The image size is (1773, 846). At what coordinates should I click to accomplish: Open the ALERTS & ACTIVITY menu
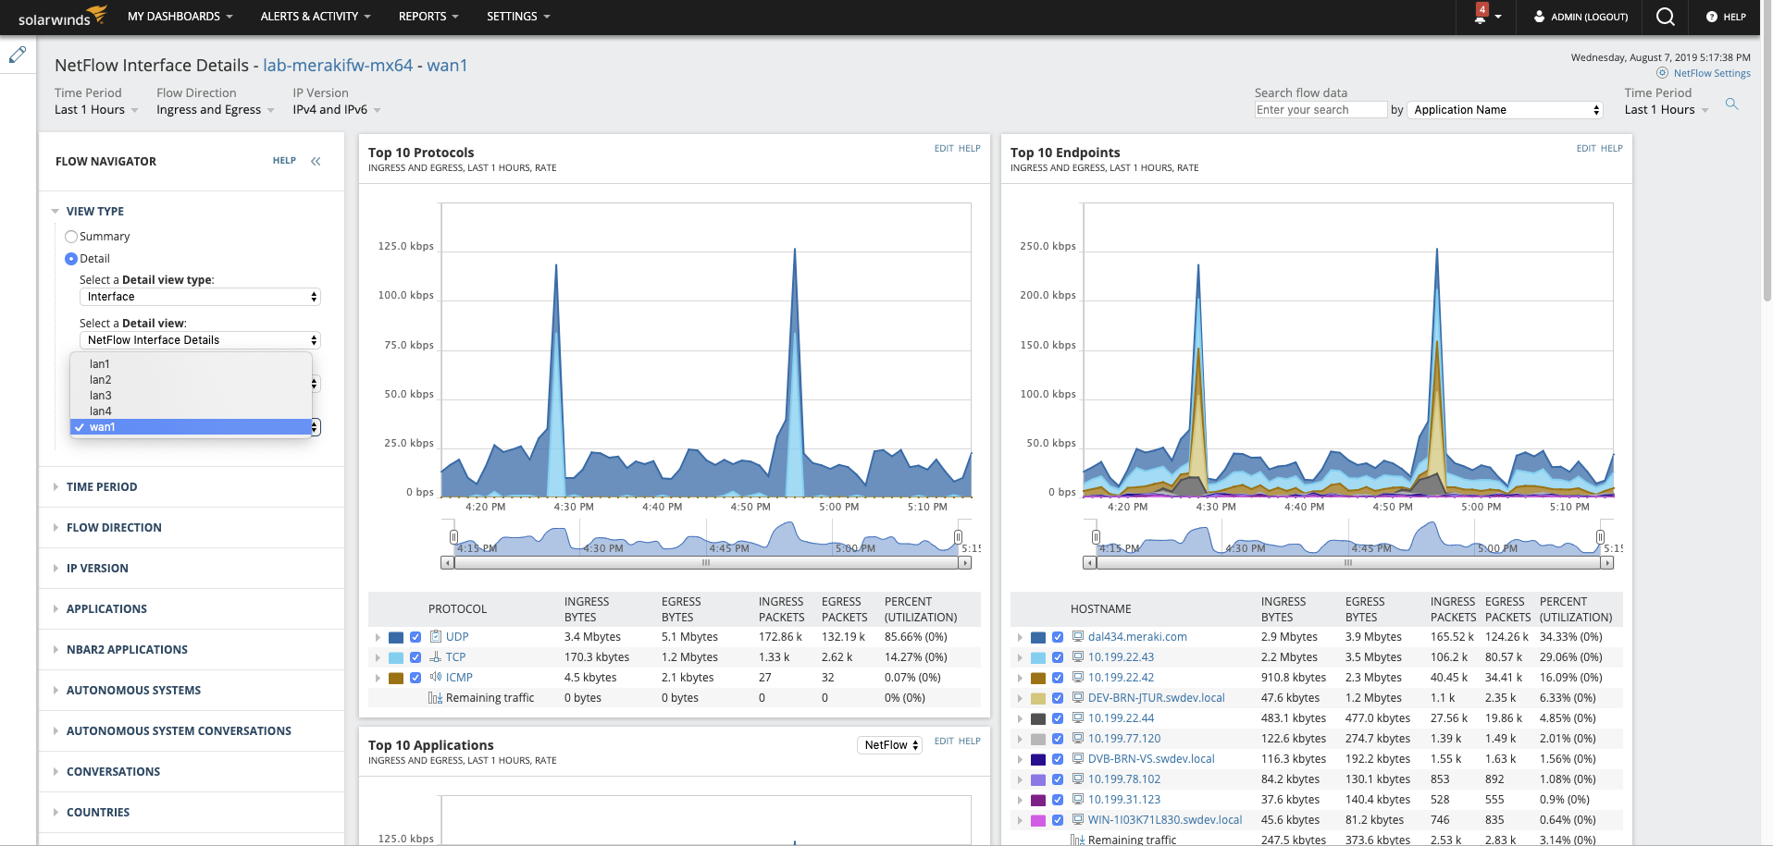click(x=316, y=17)
